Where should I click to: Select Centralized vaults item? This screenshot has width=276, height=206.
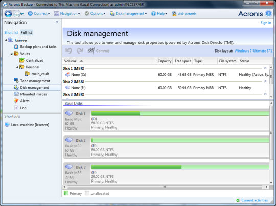[x=35, y=60]
